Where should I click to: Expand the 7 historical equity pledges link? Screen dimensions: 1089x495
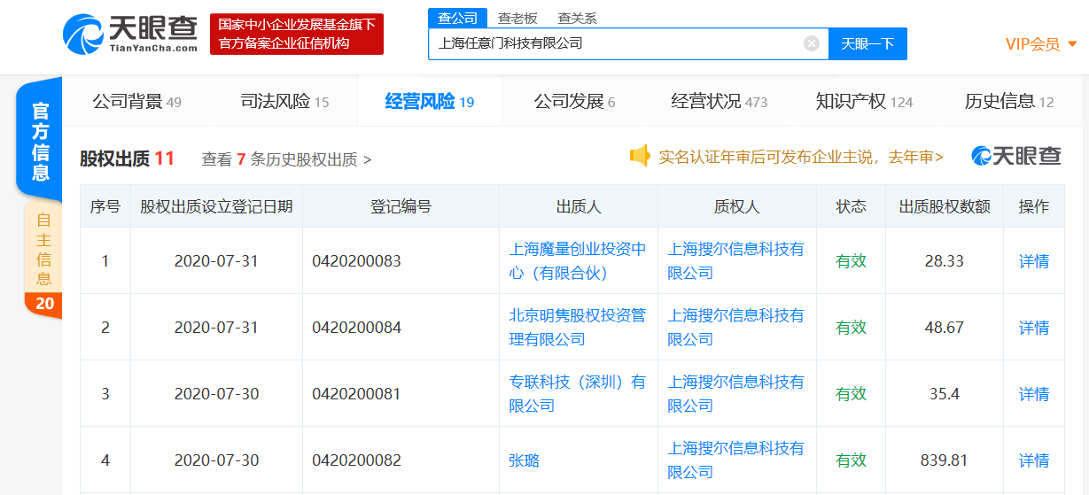286,159
